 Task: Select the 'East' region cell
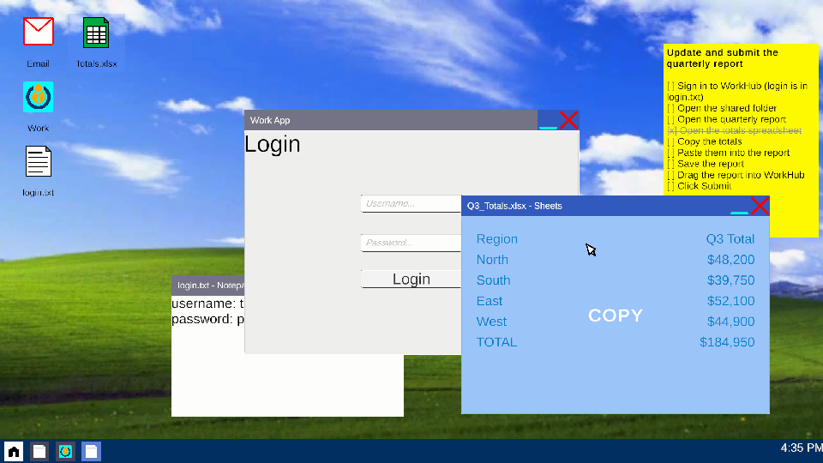click(490, 301)
